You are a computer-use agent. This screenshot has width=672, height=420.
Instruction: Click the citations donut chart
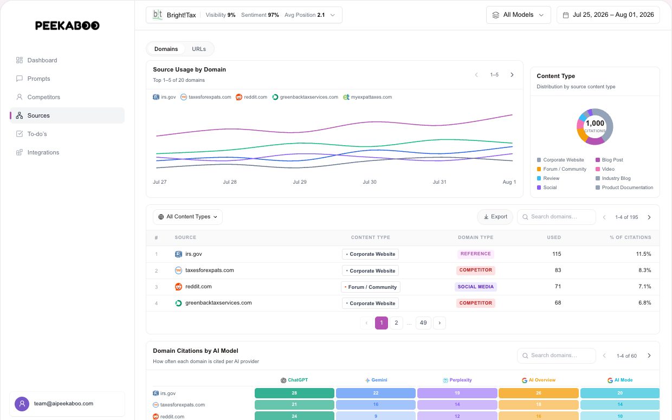tap(595, 126)
